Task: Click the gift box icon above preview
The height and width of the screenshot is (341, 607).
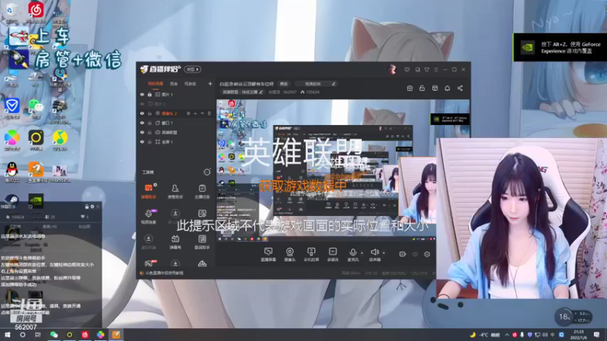Action: click(410, 88)
